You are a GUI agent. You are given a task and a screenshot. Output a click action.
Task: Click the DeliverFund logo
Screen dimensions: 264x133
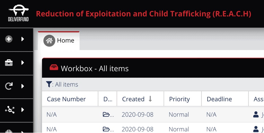pyautogui.click(x=18, y=13)
